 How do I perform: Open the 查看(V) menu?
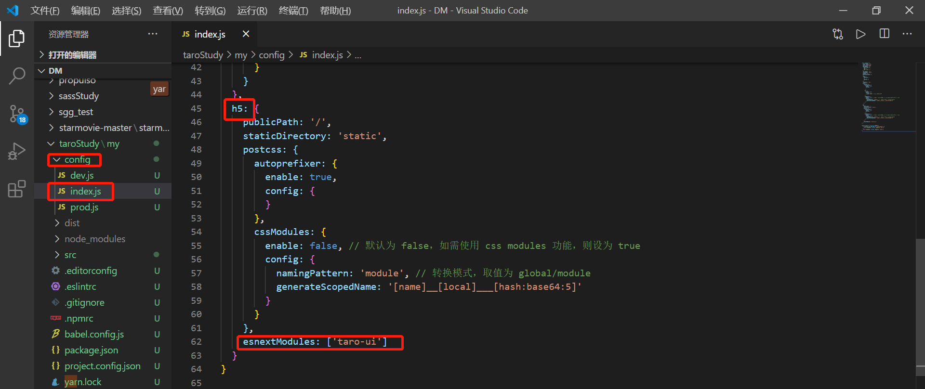click(168, 11)
